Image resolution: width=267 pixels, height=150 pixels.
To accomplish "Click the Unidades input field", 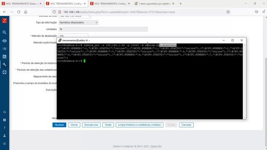I will click(x=103, y=29).
